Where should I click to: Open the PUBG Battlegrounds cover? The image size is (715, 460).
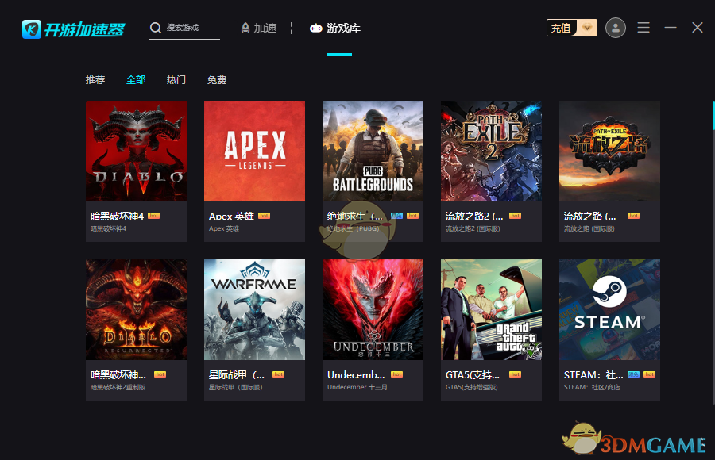373,151
